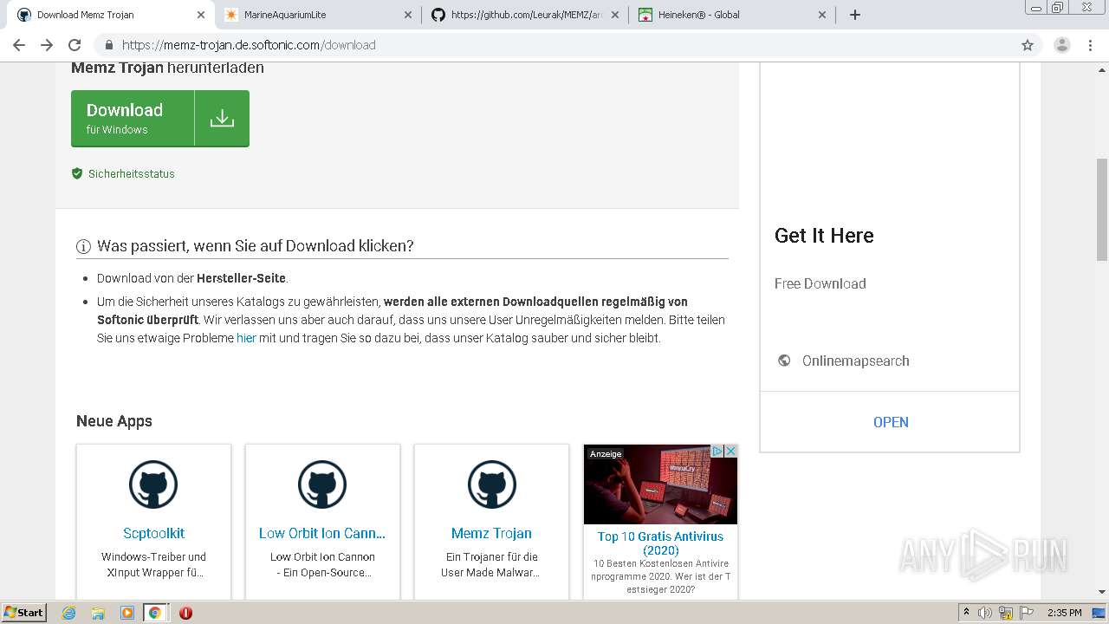Open the Memz Trojan app card link
The width and height of the screenshot is (1109, 624).
[491, 533]
